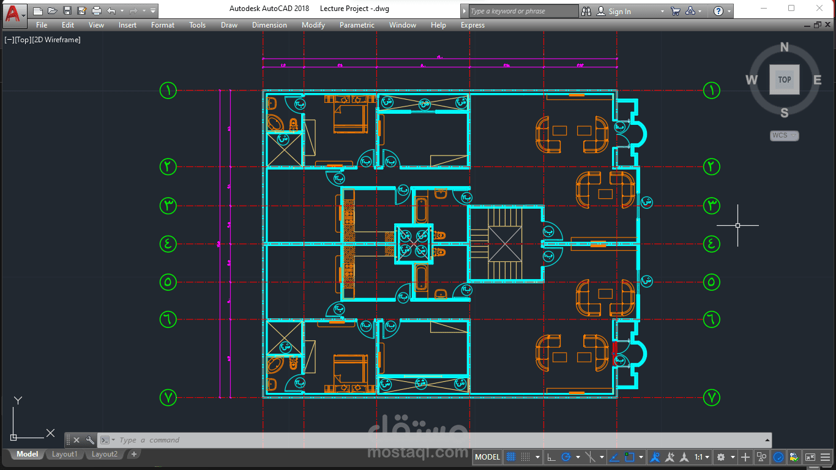Open the Dimension menu

tap(269, 25)
